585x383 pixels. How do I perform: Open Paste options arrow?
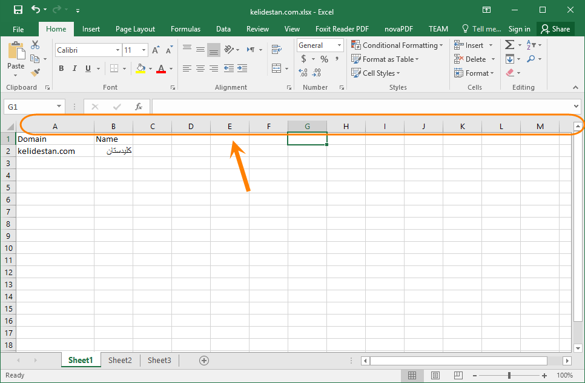16,75
